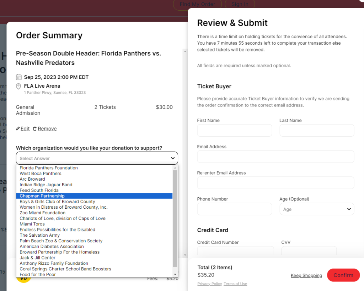Open the Age dropdown
The width and height of the screenshot is (364, 291).
tap(317, 209)
